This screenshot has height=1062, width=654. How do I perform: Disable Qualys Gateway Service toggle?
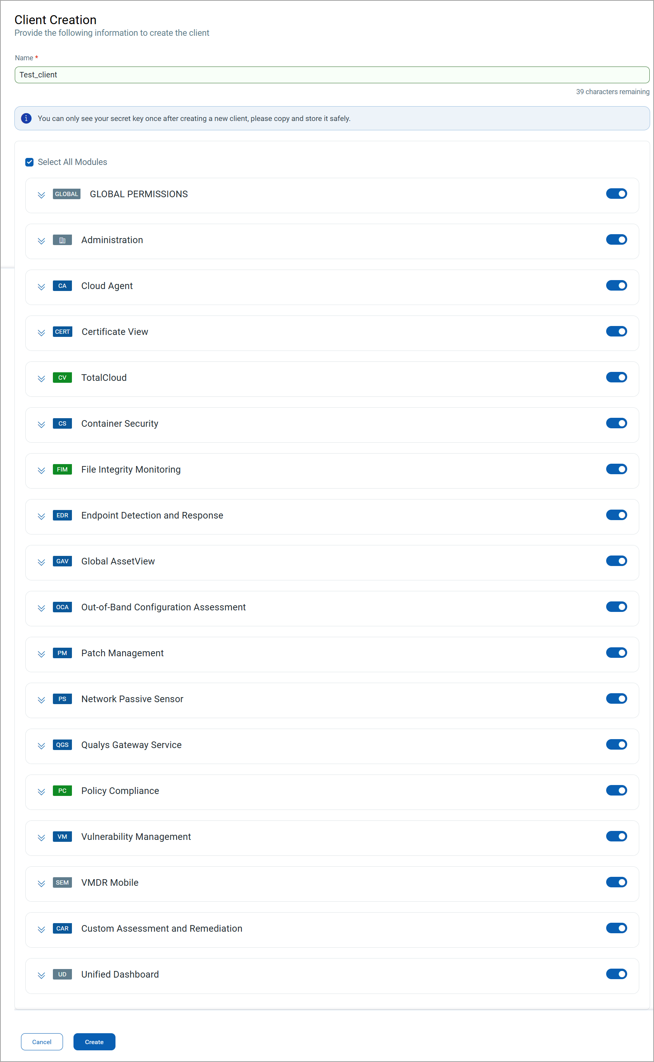point(616,744)
